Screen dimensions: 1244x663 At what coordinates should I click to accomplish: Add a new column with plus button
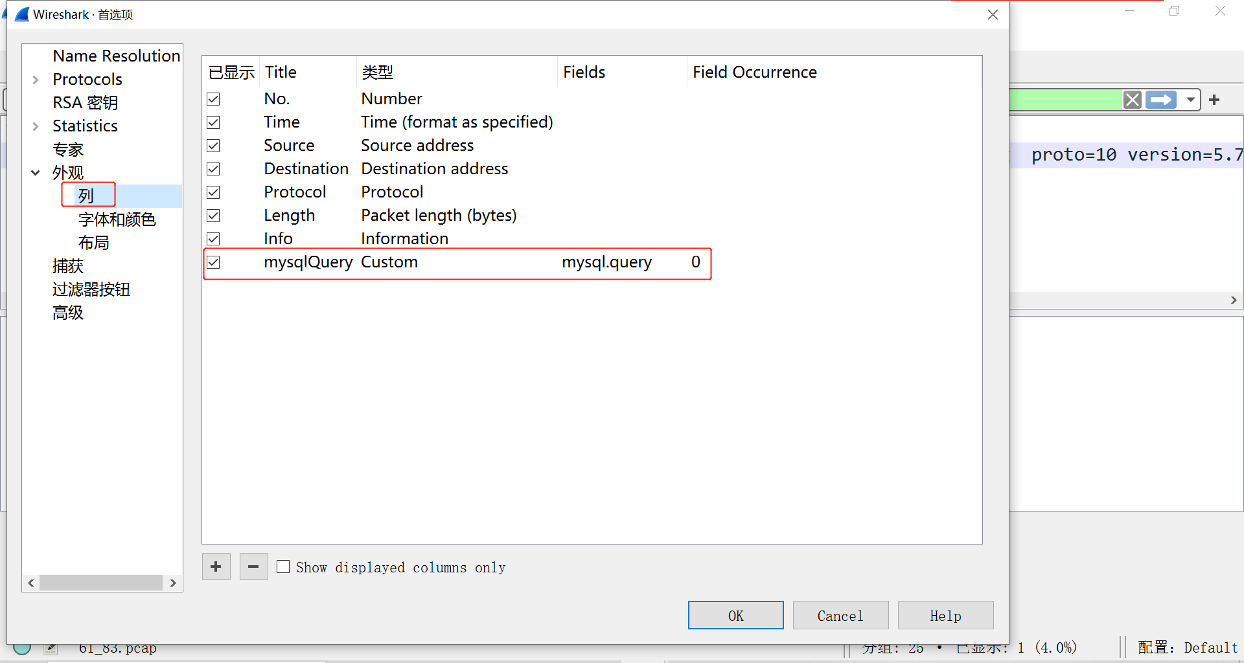click(x=216, y=567)
